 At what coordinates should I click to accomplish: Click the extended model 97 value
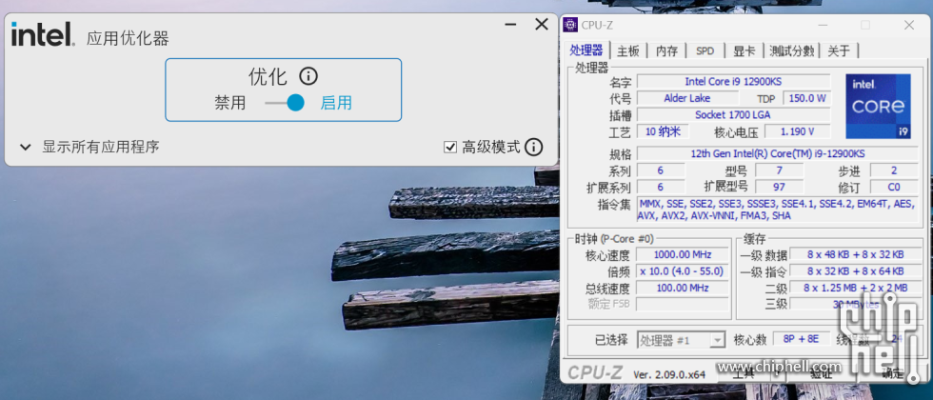pos(779,187)
